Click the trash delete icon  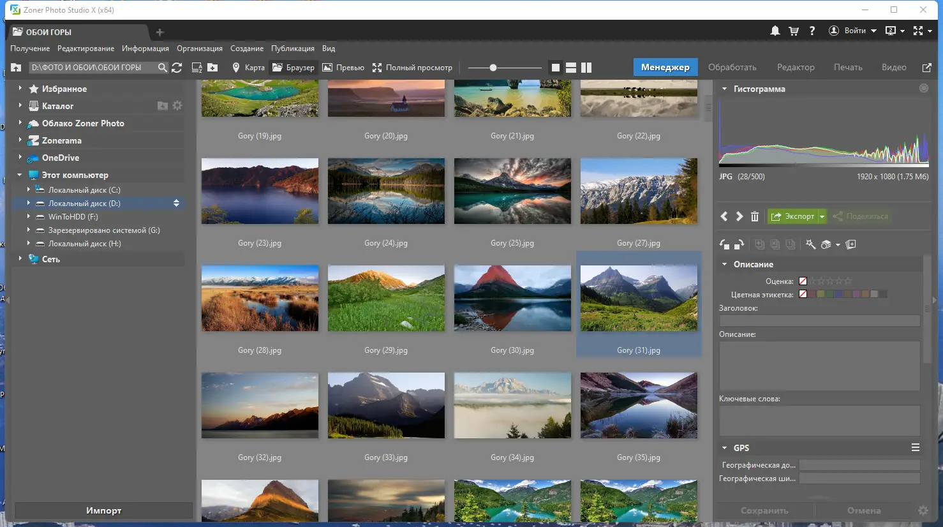click(755, 216)
